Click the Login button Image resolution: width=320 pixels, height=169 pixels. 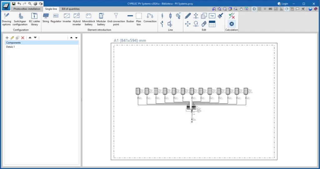pos(282,3)
